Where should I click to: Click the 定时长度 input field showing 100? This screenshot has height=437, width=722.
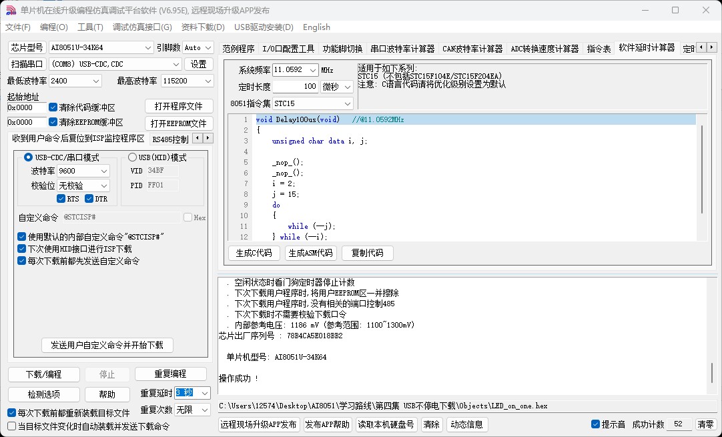[296, 86]
